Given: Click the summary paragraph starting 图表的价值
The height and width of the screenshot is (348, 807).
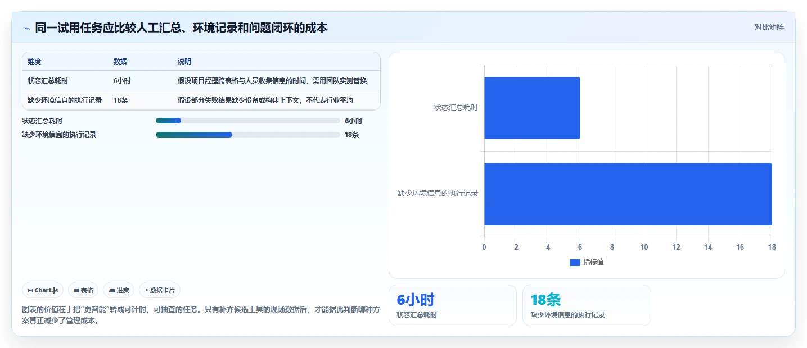Looking at the screenshot, I should [x=201, y=315].
